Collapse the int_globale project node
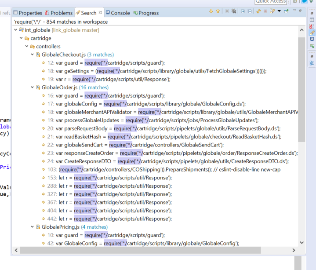 [16, 30]
